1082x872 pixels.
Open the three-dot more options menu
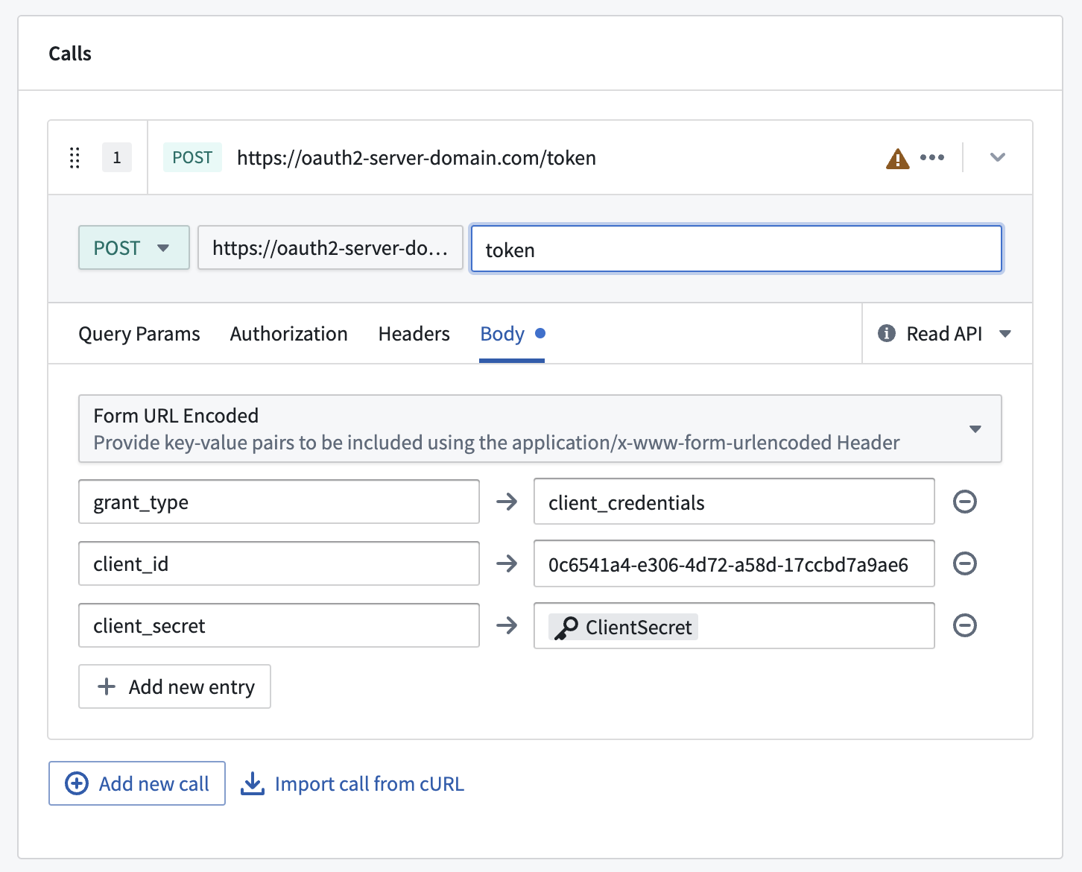coord(932,157)
